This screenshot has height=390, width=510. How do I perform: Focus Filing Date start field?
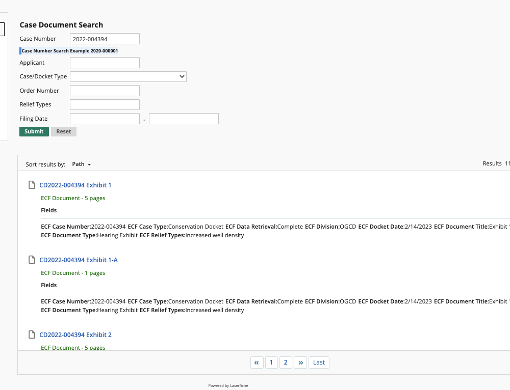tap(105, 119)
